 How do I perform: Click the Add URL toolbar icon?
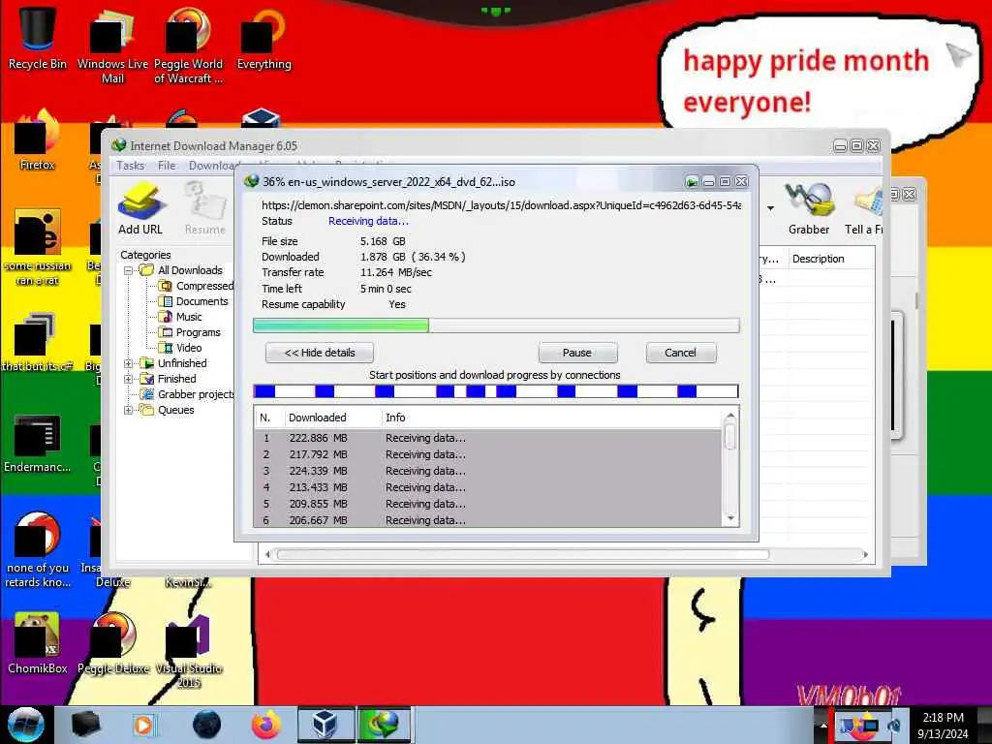point(140,208)
